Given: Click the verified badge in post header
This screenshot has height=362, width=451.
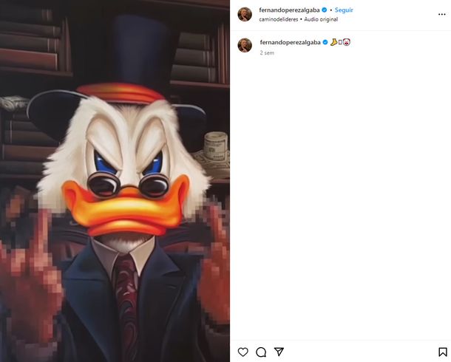Looking at the screenshot, I should (325, 10).
